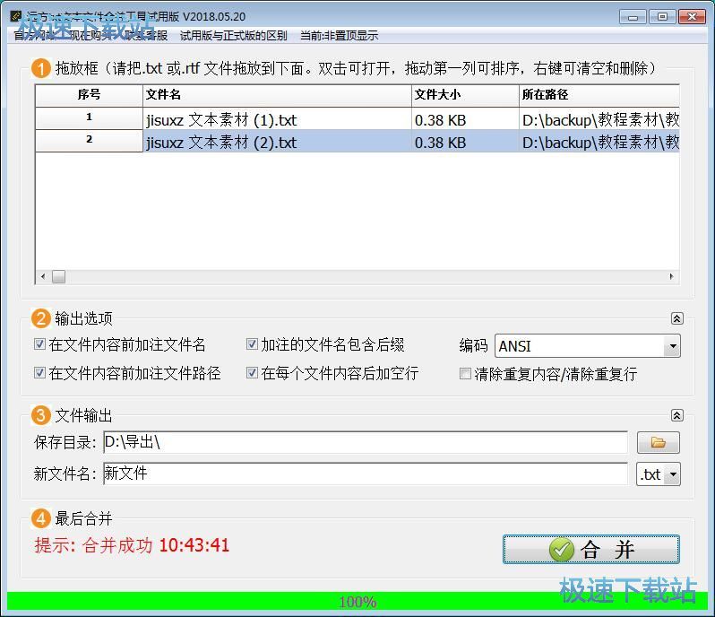
Task: Click the horizontal scrollbar thumb in file list
Action: 58,276
